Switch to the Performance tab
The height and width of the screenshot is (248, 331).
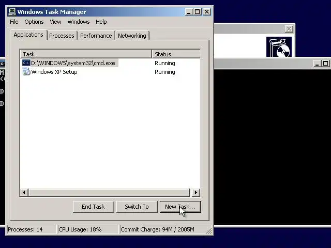point(96,36)
